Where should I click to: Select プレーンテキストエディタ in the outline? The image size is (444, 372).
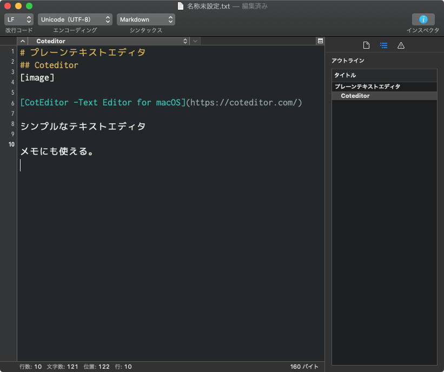385,87
